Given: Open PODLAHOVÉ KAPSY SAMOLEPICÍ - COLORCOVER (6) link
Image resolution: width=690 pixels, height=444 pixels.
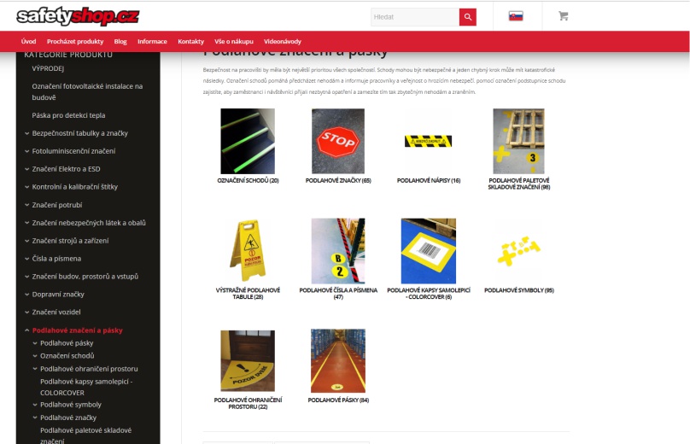Looking at the screenshot, I should (x=429, y=294).
